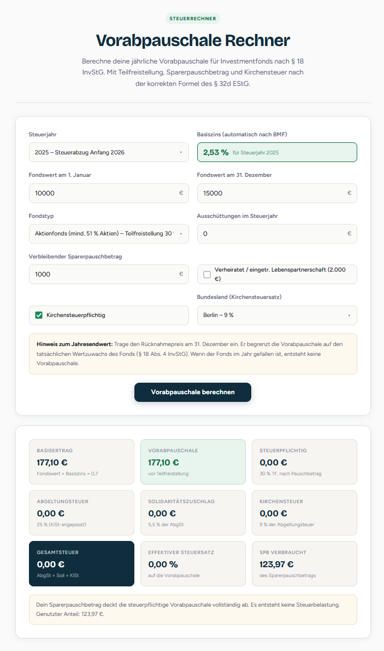Open the Fondstyp dropdown

pos(109,234)
